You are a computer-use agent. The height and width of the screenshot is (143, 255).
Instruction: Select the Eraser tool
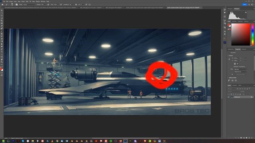[2, 39]
